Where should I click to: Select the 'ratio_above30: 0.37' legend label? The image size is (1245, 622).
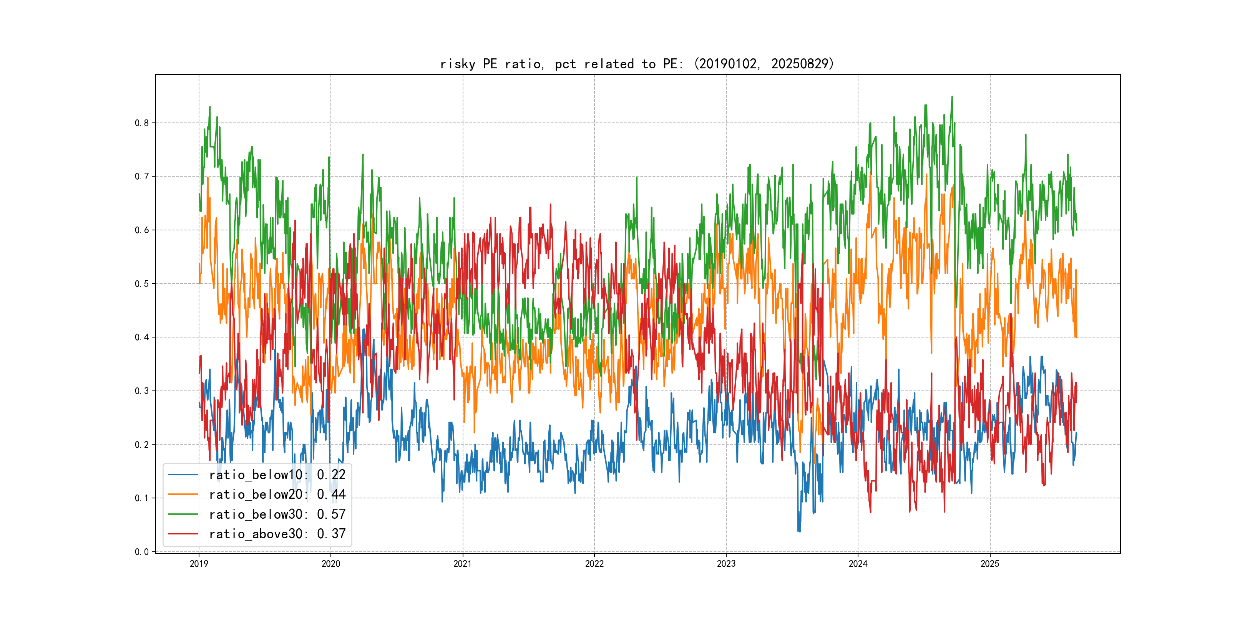coord(277,534)
